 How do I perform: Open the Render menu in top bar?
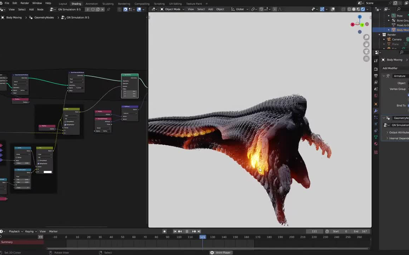point(24,3)
